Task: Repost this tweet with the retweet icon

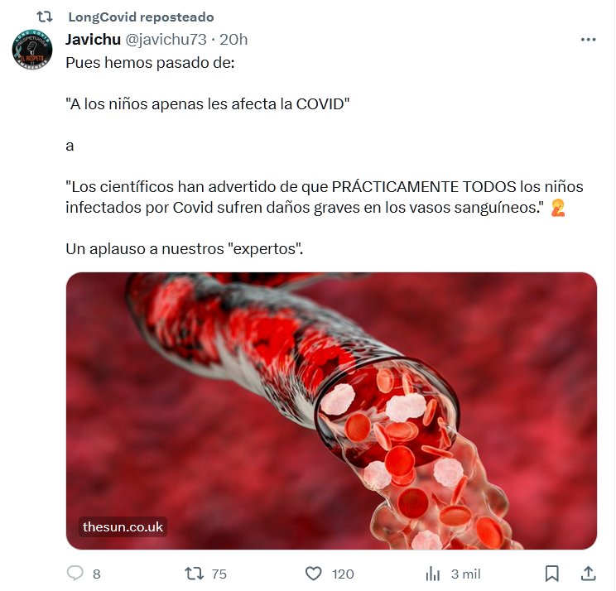Action: 195,574
